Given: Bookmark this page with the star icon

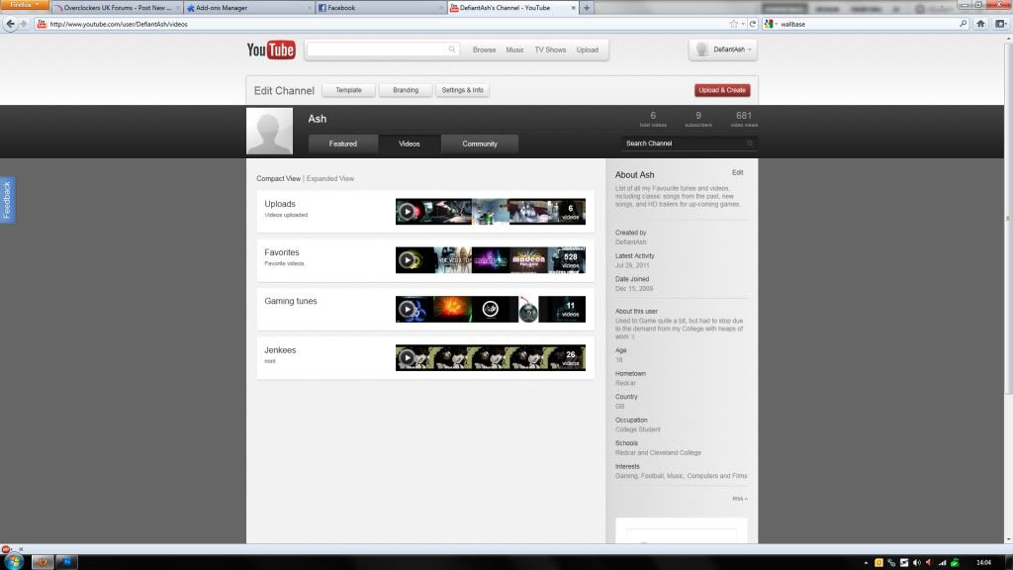Looking at the screenshot, I should coord(733,23).
